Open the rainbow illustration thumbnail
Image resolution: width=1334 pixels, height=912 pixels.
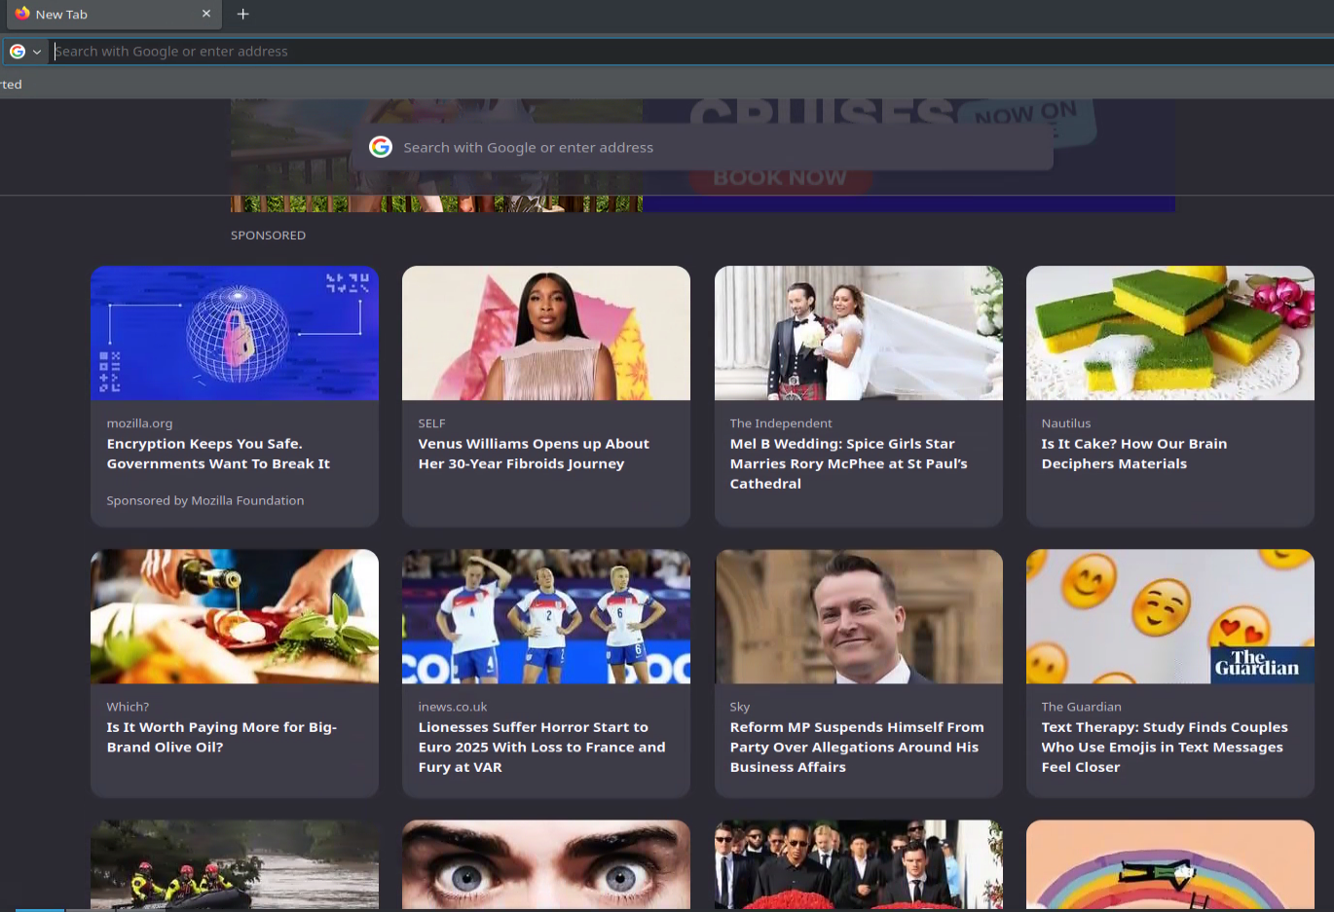pos(1170,864)
